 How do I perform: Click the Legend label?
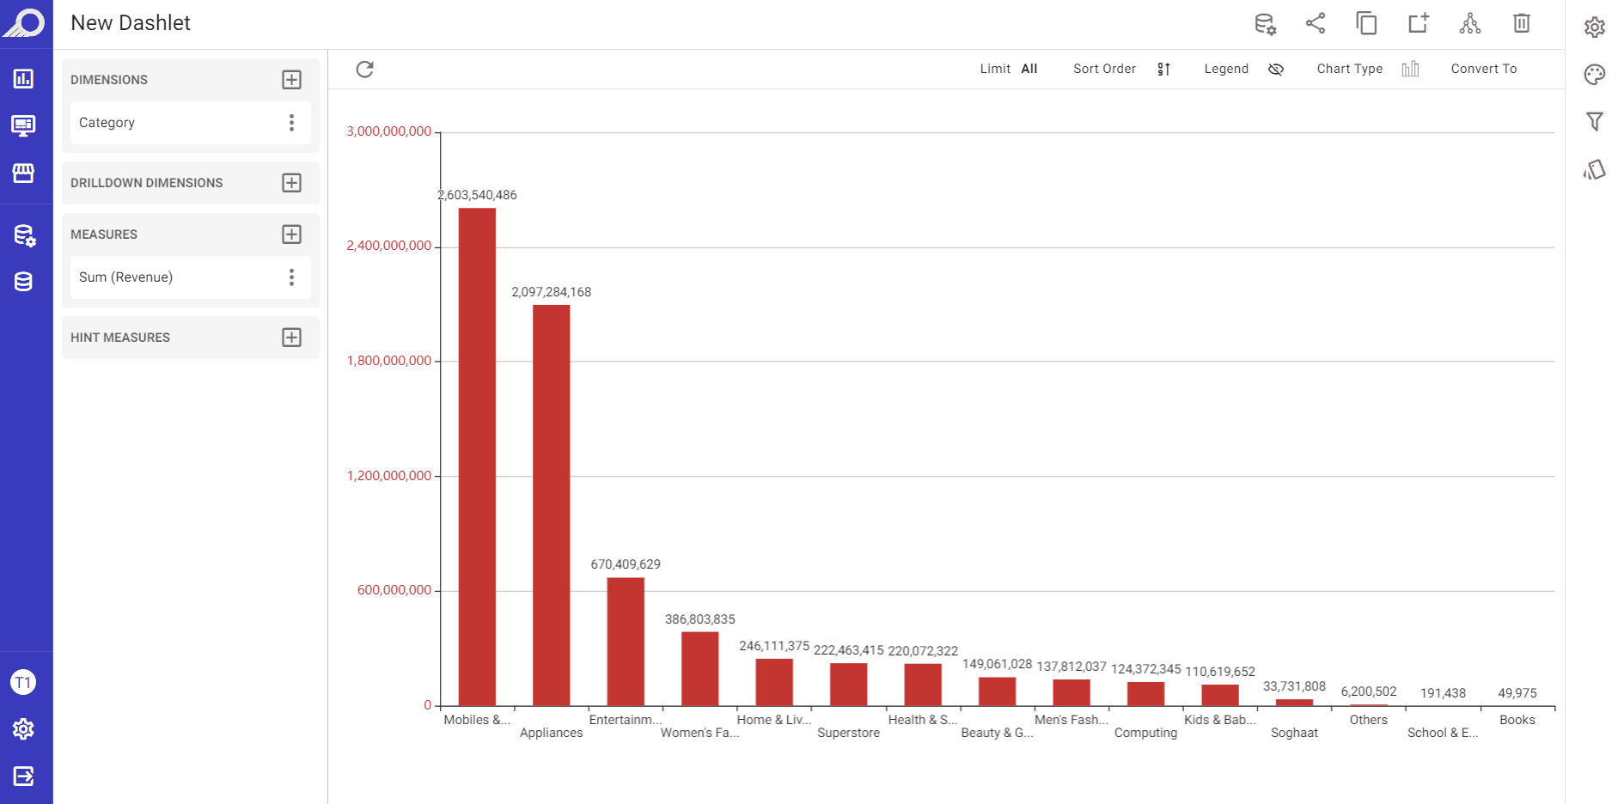coord(1226,69)
